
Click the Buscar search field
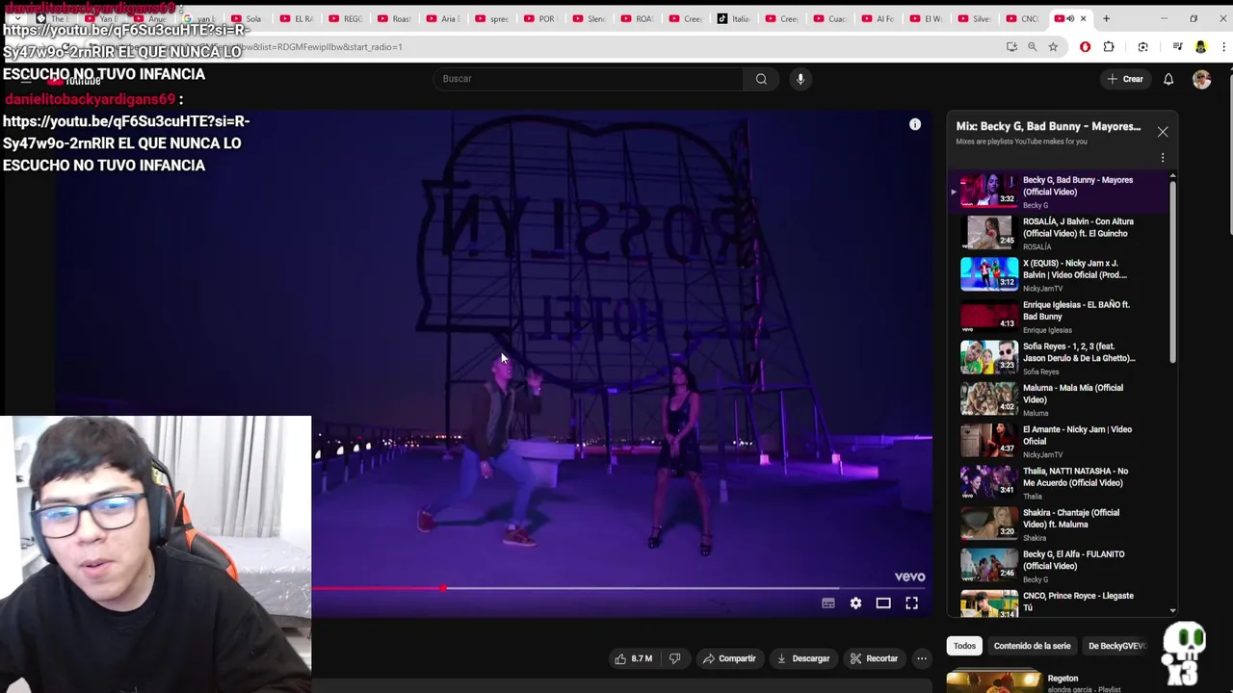(x=588, y=79)
